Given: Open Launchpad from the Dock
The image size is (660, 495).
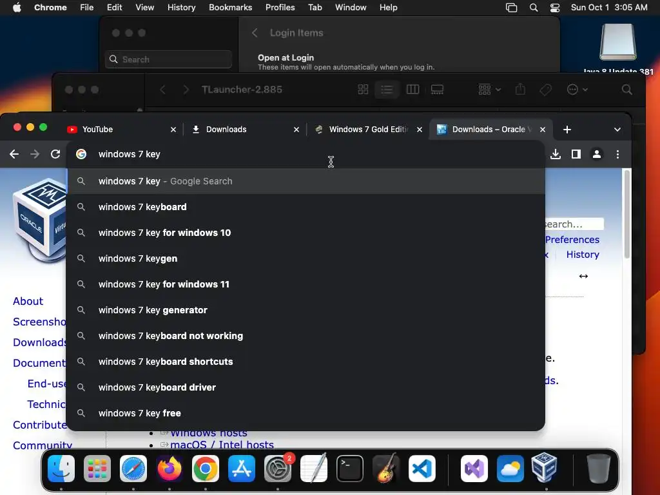Looking at the screenshot, I should (x=97, y=469).
